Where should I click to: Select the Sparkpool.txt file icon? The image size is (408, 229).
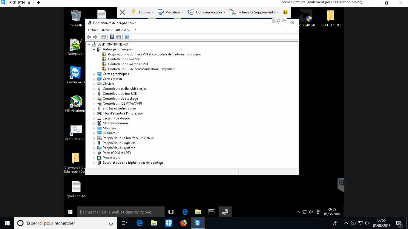pyautogui.click(x=76, y=189)
